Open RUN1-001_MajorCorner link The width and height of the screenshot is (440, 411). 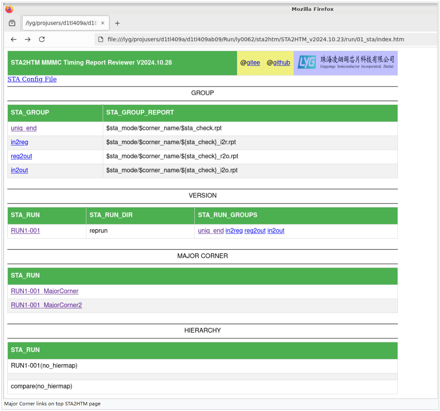[45, 291]
